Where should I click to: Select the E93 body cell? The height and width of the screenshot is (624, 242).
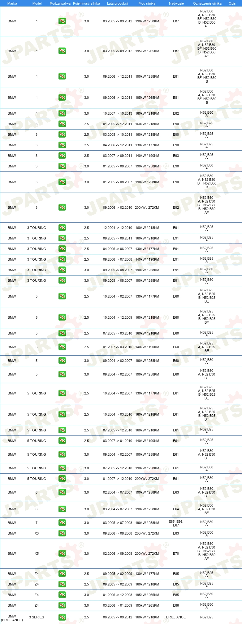176,156
